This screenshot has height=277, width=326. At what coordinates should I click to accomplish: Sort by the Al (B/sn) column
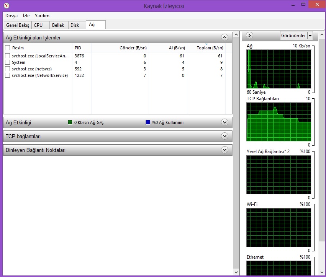pyautogui.click(x=168, y=48)
